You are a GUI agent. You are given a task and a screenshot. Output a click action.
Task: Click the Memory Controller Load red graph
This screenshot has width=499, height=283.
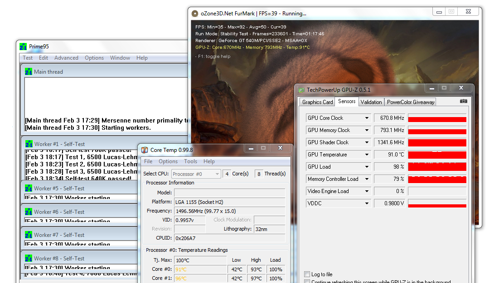(x=437, y=179)
